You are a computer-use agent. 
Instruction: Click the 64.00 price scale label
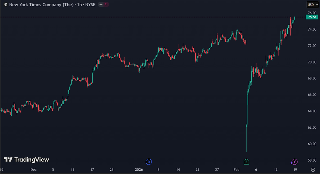click(312, 111)
